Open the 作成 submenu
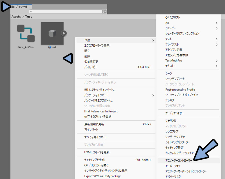Screen dimensions: 225x179 coord(116,40)
